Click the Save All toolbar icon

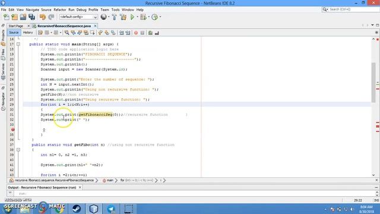point(31,17)
